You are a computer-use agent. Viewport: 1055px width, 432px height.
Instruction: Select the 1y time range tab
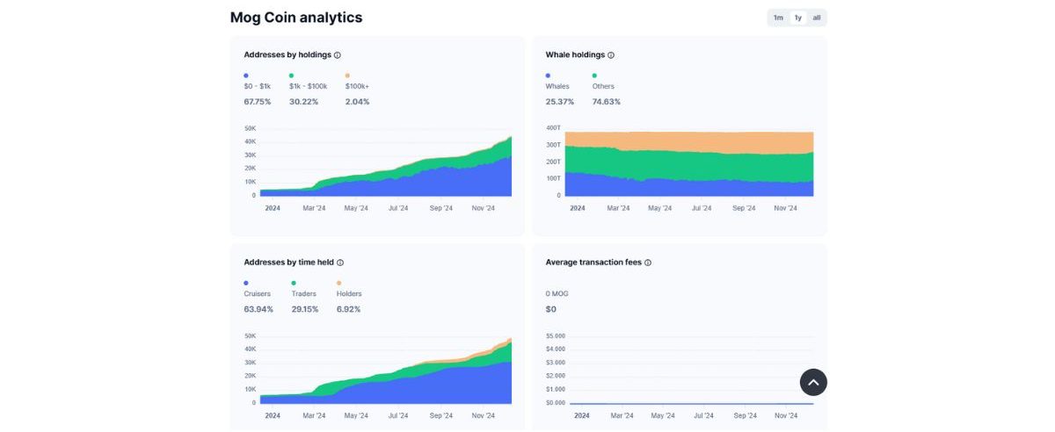tap(797, 18)
